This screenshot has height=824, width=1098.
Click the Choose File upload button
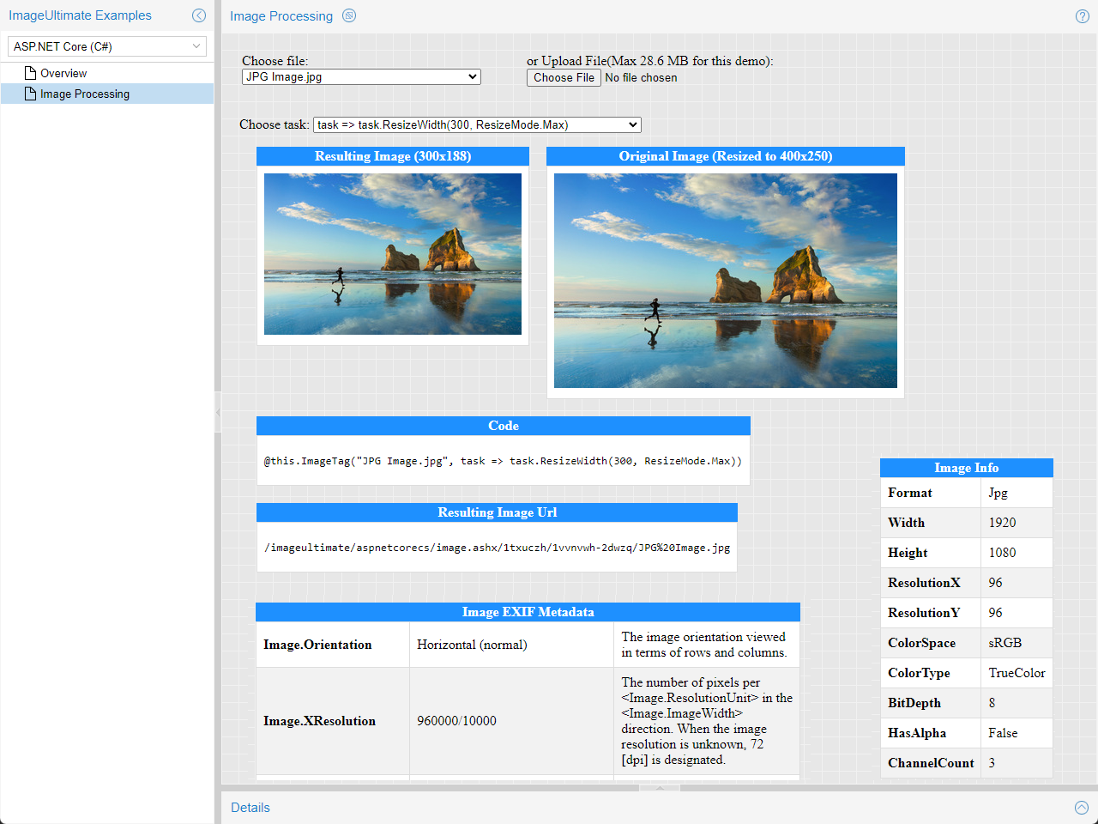pos(564,77)
